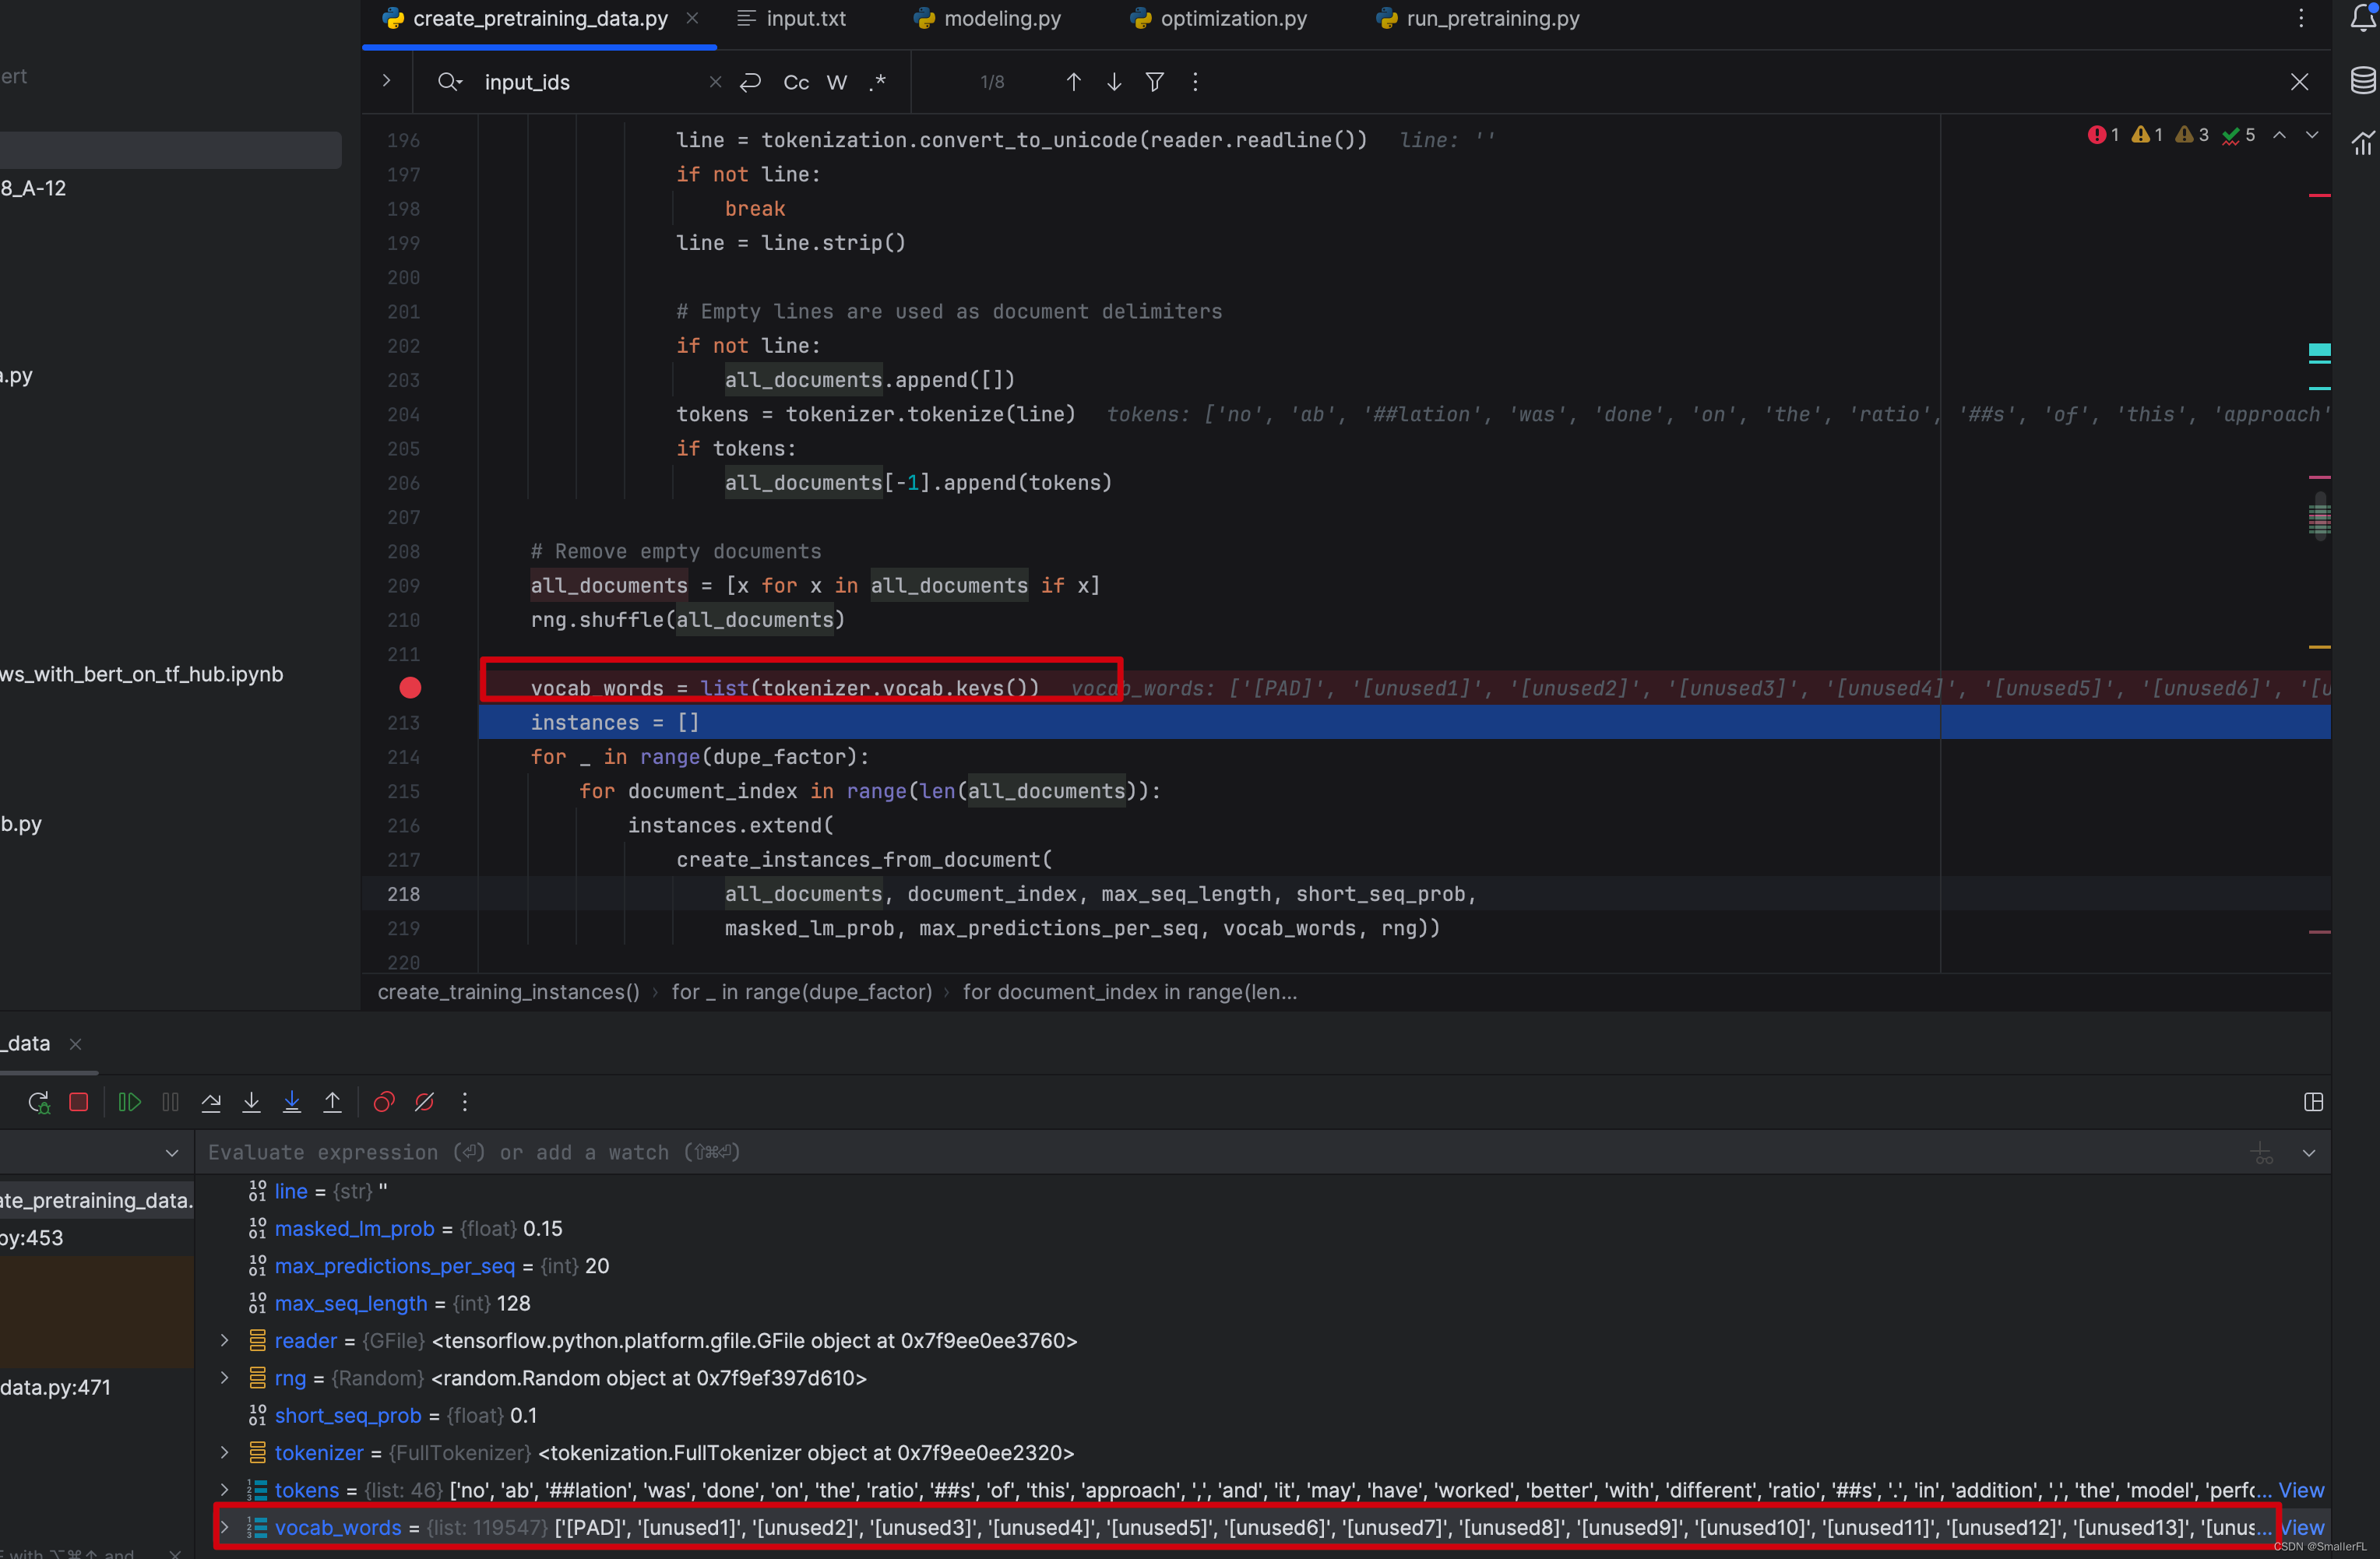Screen dimensions: 2380x1559
Task: Toggle Mute Breakpoints
Action: [x=424, y=1102]
